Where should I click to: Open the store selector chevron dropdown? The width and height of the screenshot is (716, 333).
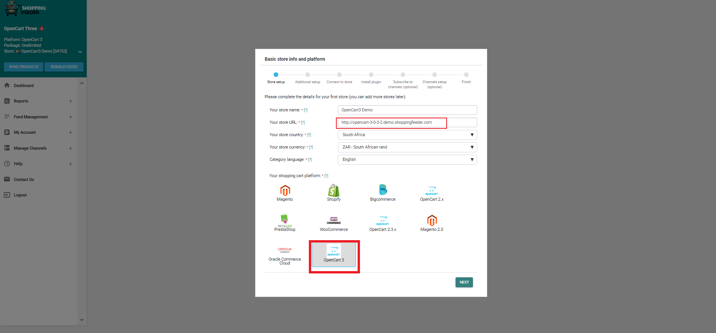pos(80,51)
